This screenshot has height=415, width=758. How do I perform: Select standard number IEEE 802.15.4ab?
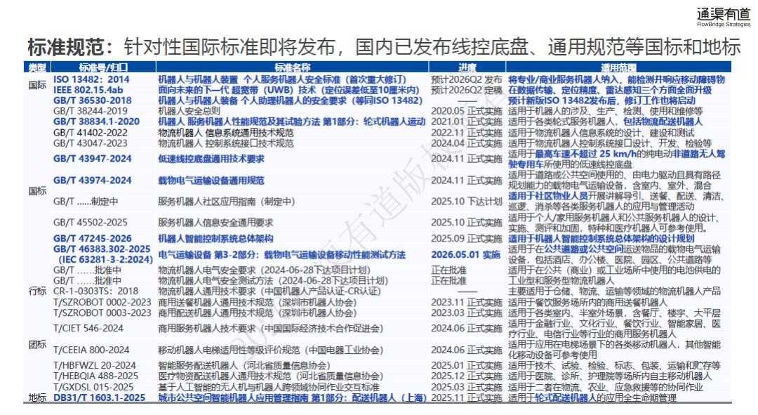[x=88, y=90]
